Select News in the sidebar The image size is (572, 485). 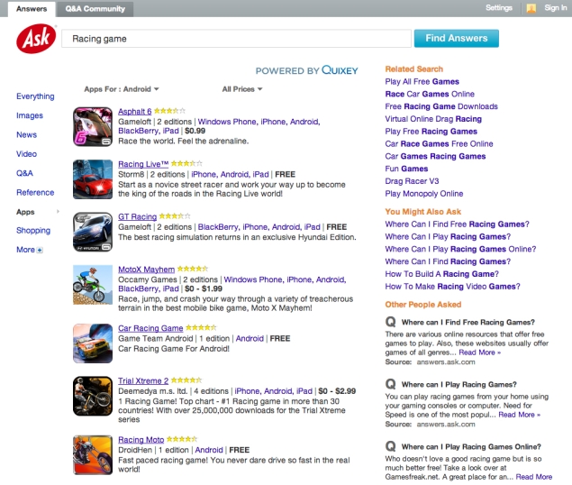tap(27, 134)
